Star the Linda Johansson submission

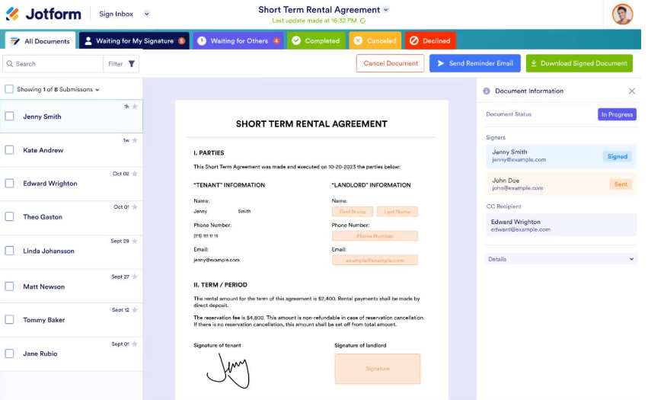coord(135,241)
